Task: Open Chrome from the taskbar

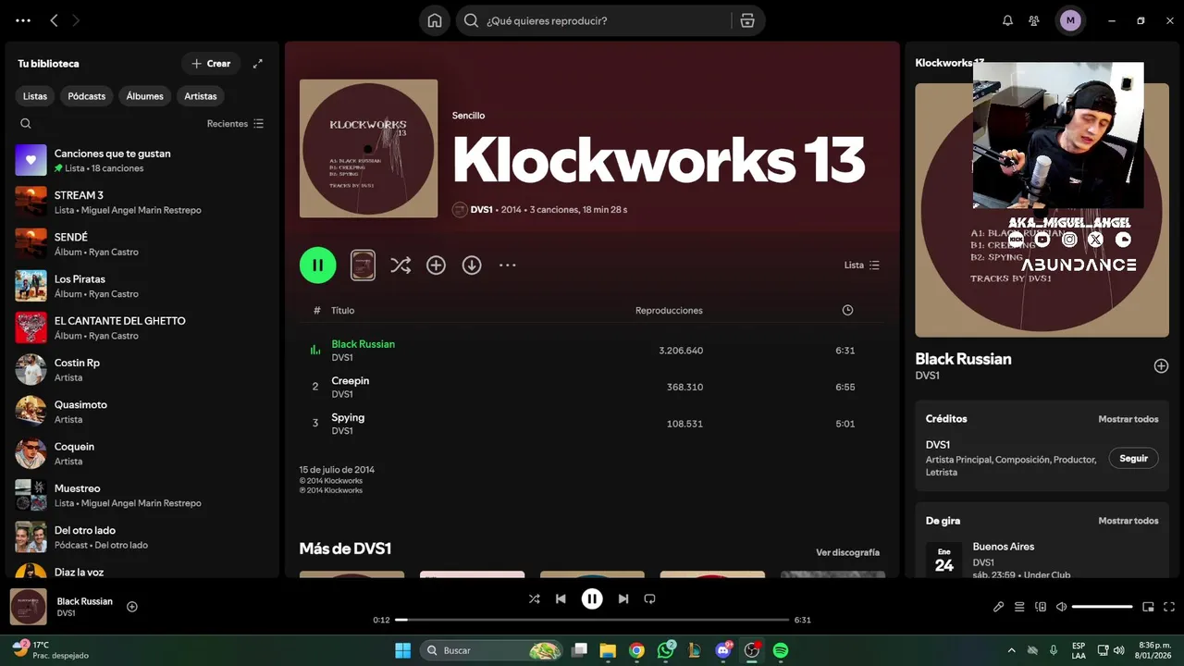Action: pos(636,650)
